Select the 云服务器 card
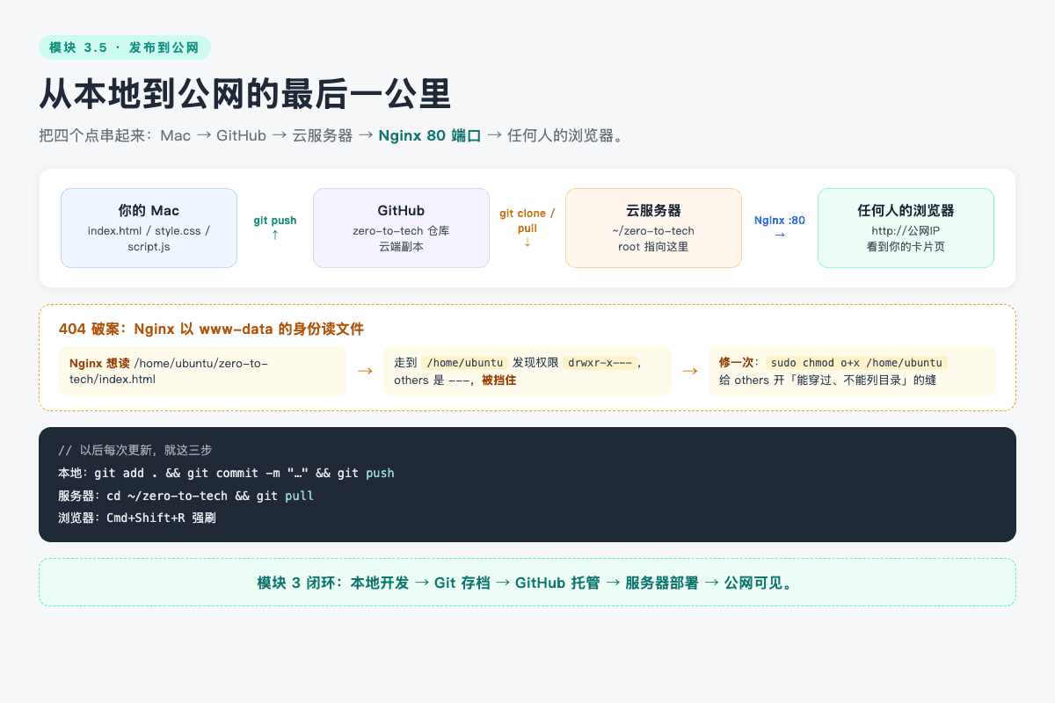This screenshot has height=703, width=1055. (x=653, y=228)
